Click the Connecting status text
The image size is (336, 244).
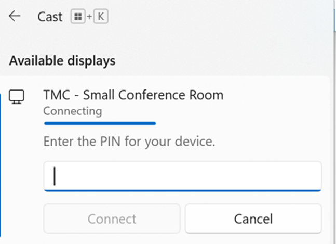(73, 111)
